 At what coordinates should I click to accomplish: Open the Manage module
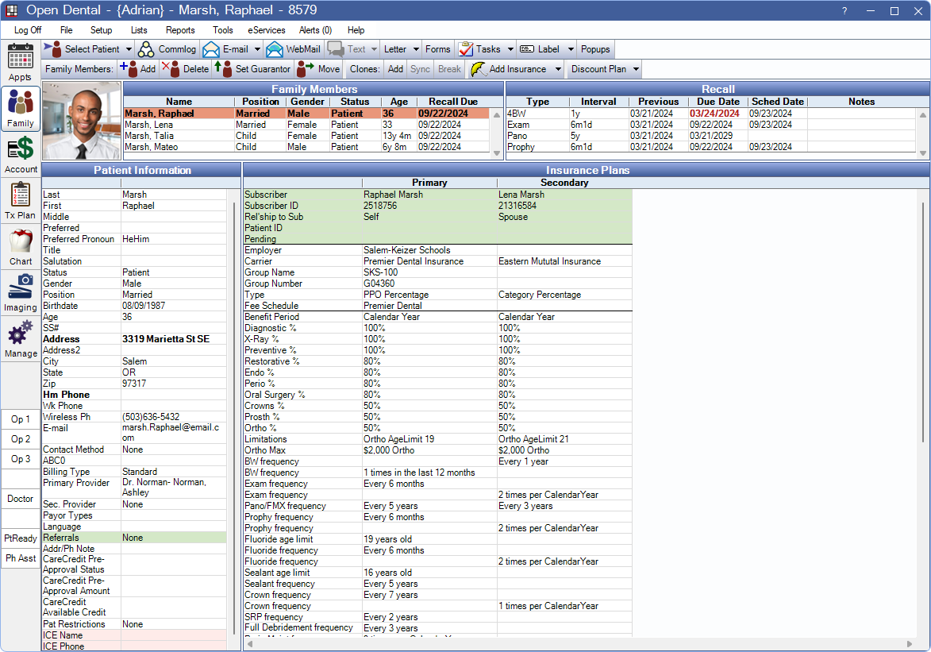pyautogui.click(x=21, y=339)
